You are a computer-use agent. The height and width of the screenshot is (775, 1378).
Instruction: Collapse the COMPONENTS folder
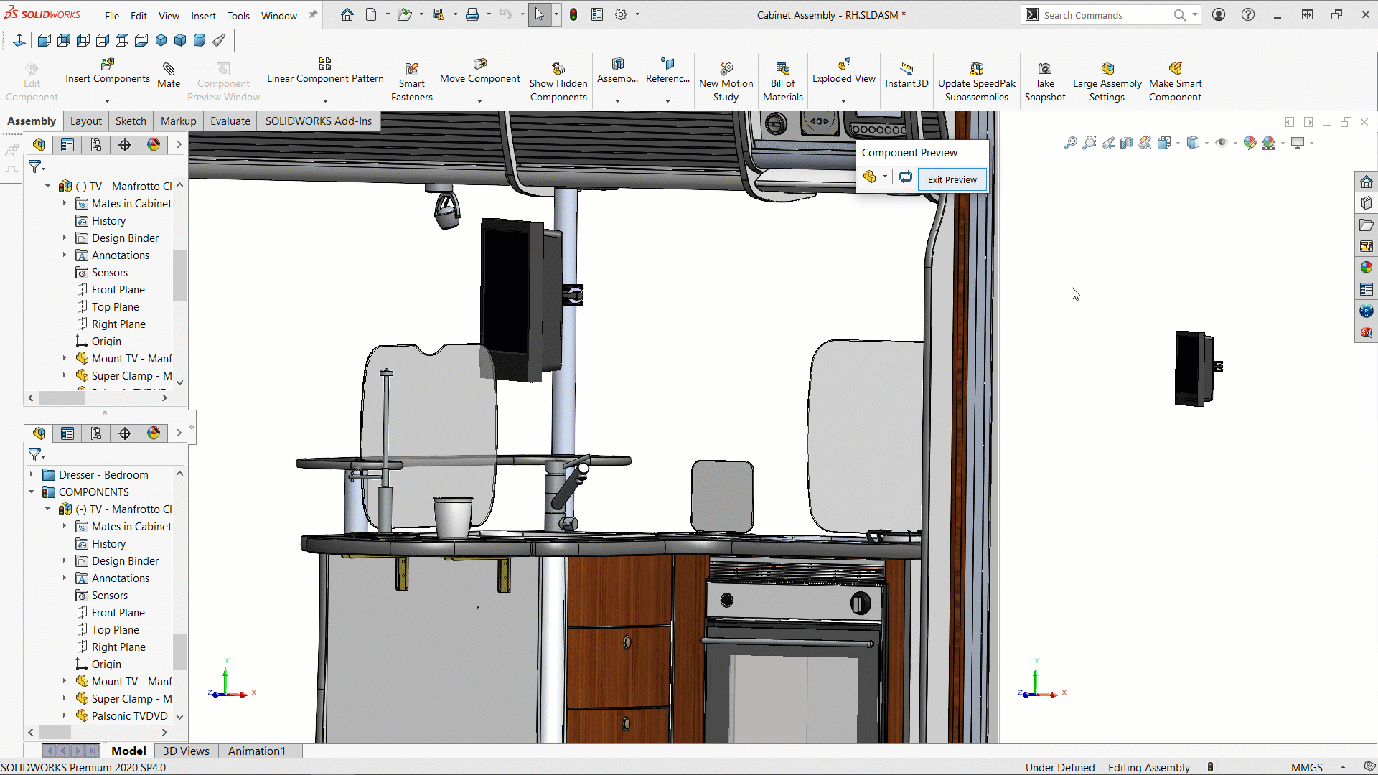click(31, 492)
